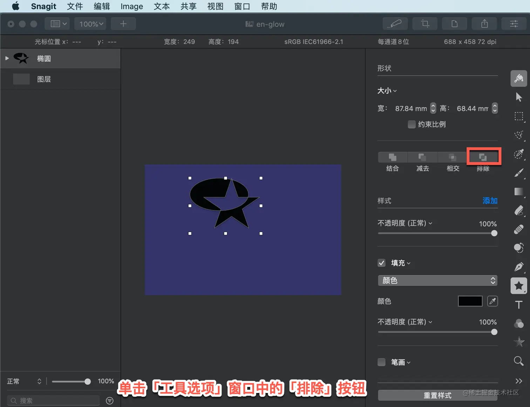The width and height of the screenshot is (530, 407).
Task: Click the Unite (结合) shape button
Action: coord(393,157)
